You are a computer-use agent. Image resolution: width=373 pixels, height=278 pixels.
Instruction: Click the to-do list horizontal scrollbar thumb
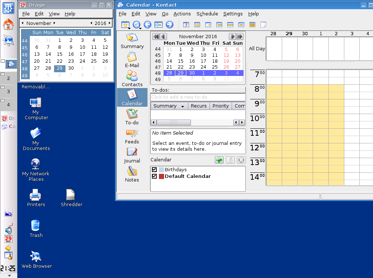click(x=174, y=122)
